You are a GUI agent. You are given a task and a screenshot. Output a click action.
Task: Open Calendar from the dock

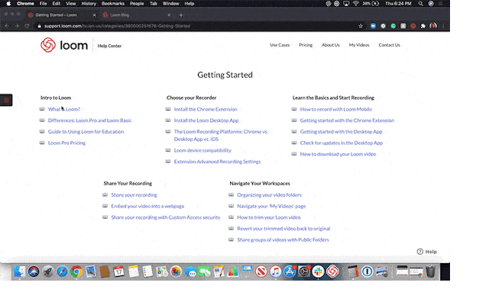point(119,271)
